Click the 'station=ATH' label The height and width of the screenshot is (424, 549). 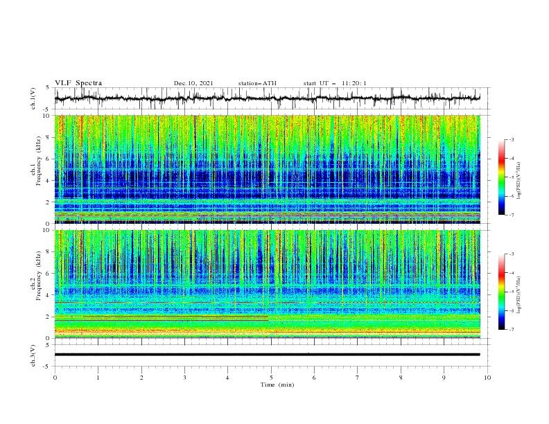click(257, 83)
